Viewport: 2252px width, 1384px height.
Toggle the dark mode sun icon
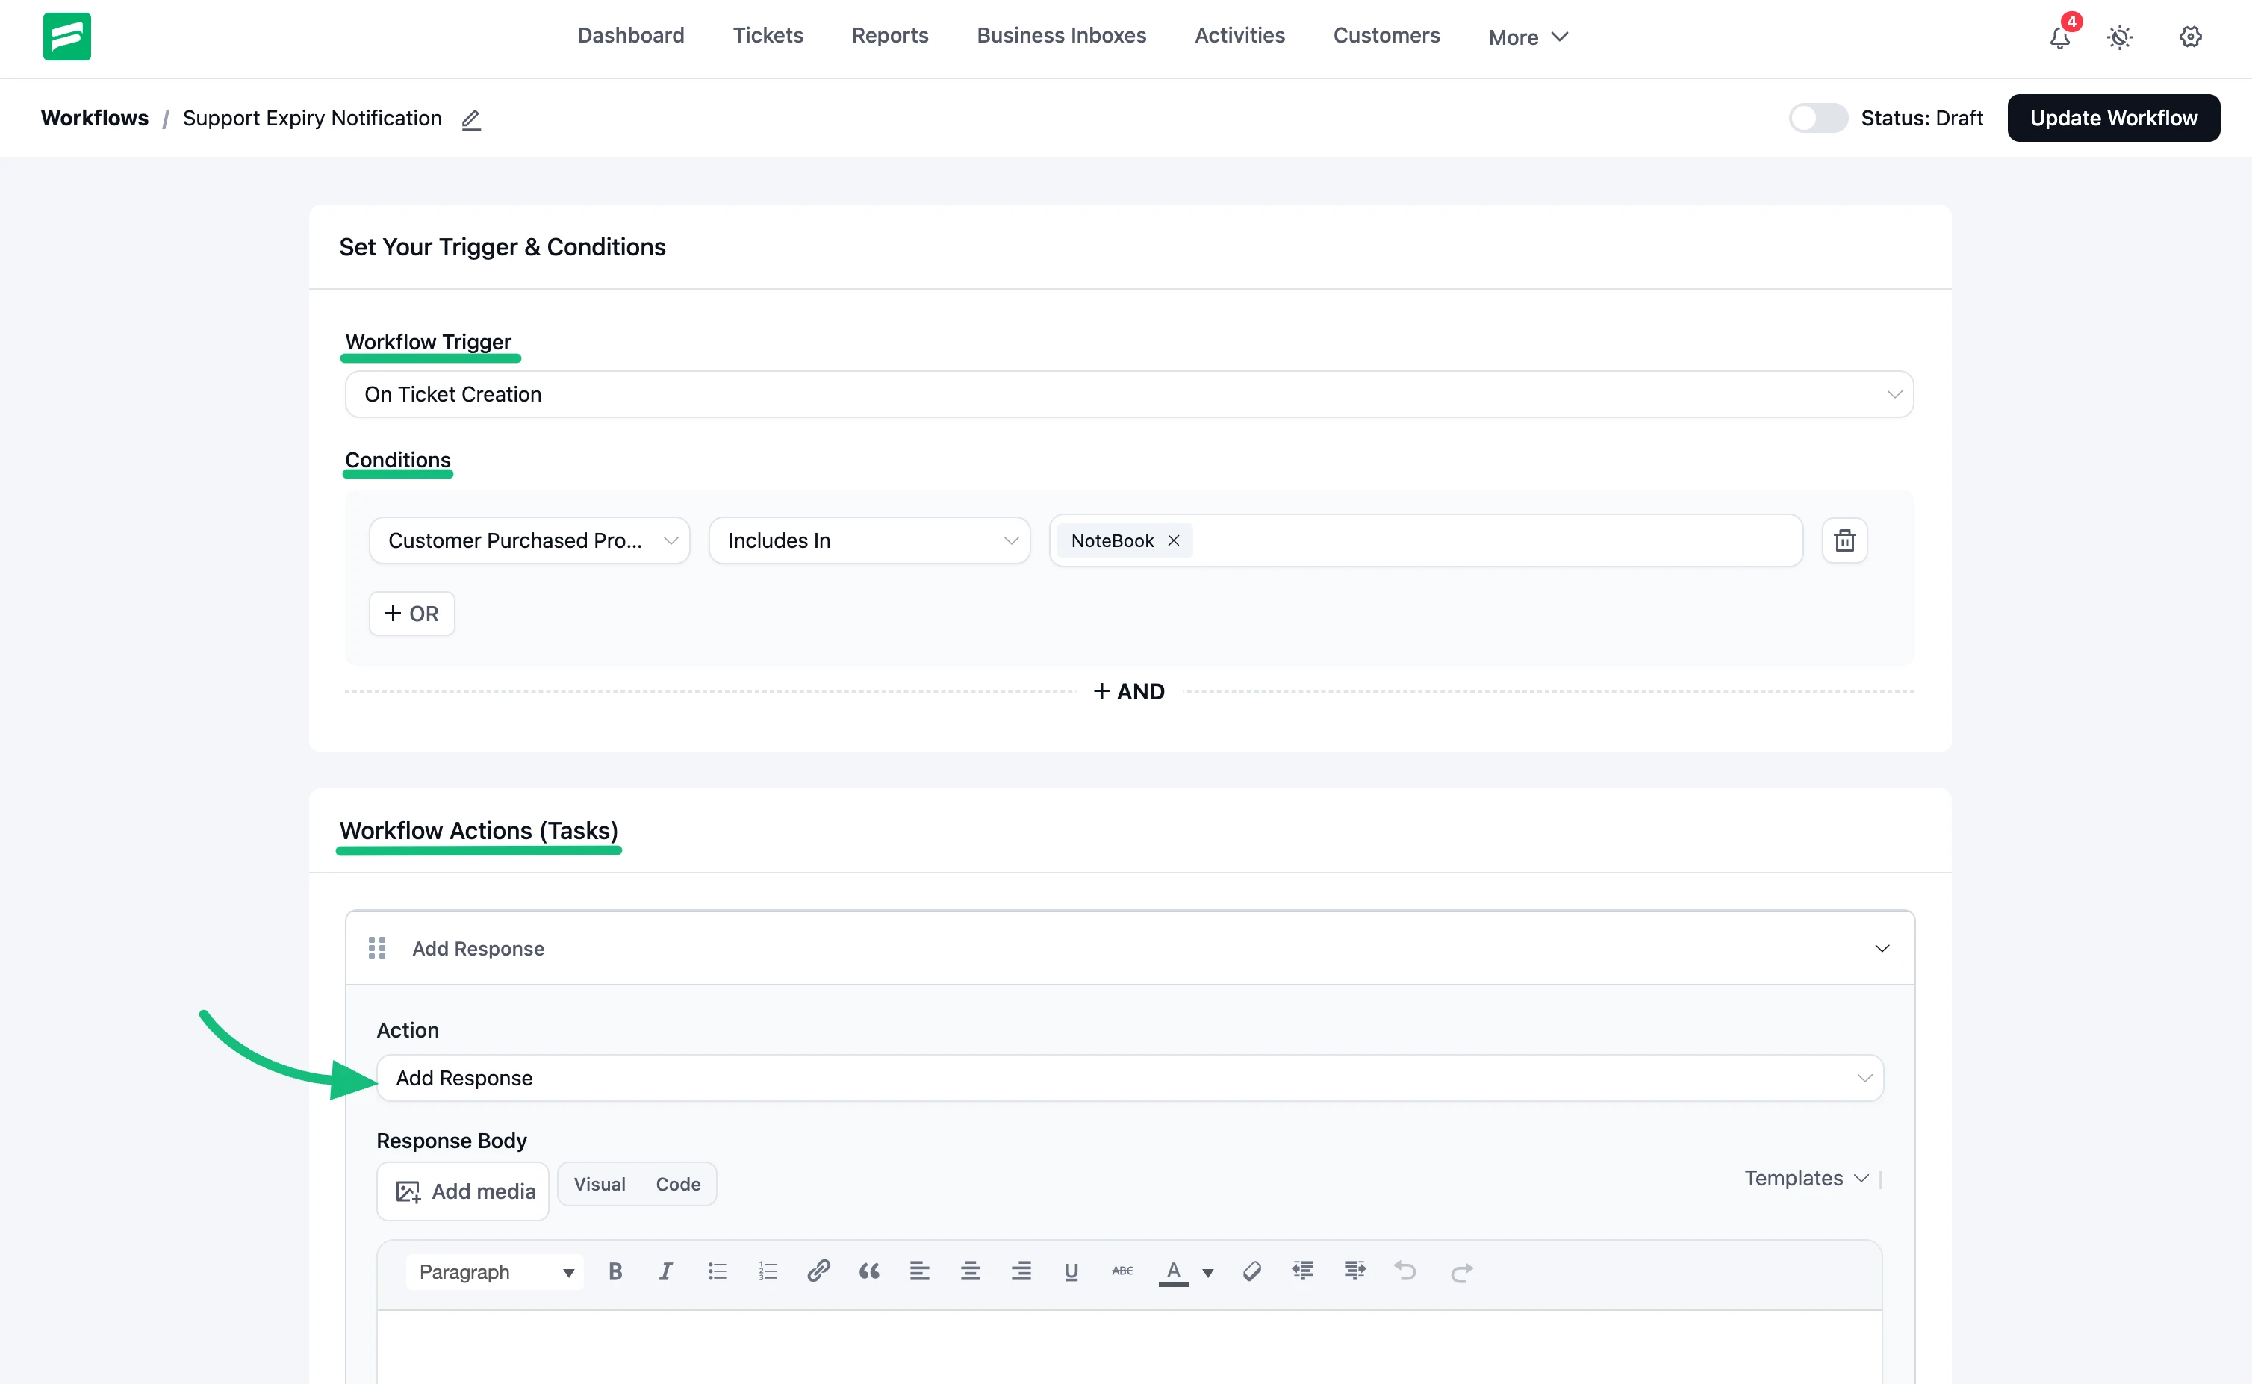2120,37
